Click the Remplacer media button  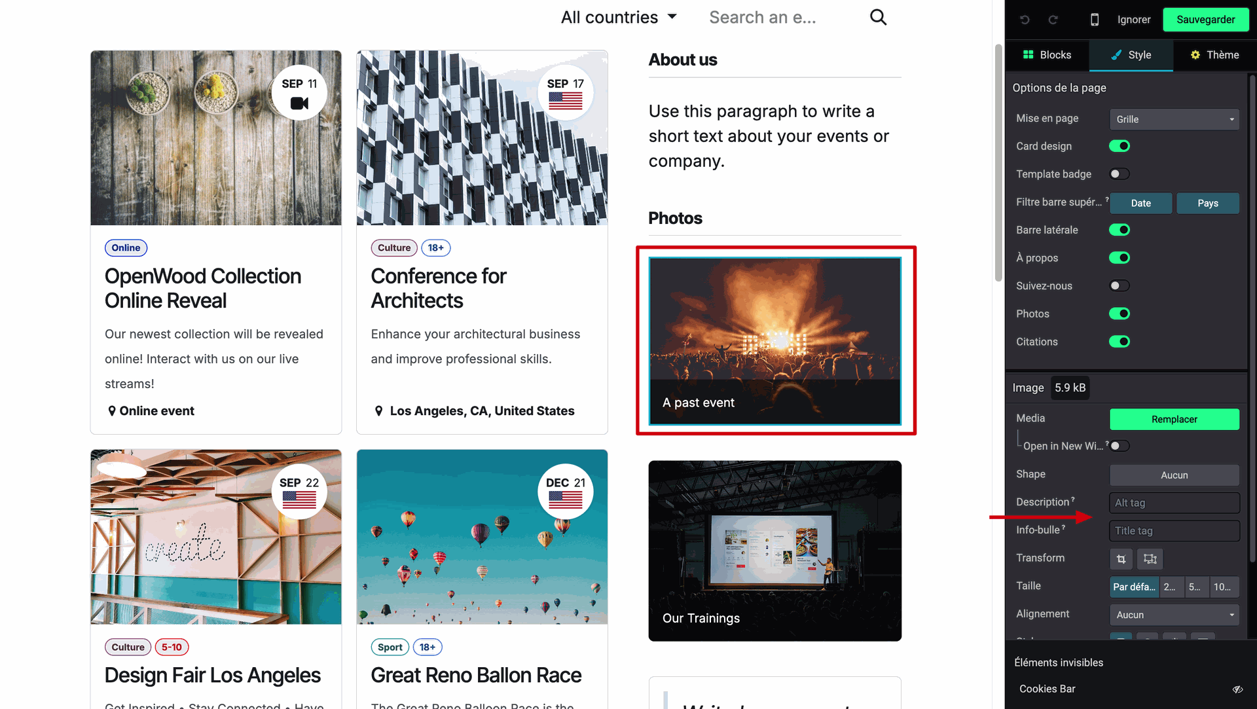pos(1174,420)
